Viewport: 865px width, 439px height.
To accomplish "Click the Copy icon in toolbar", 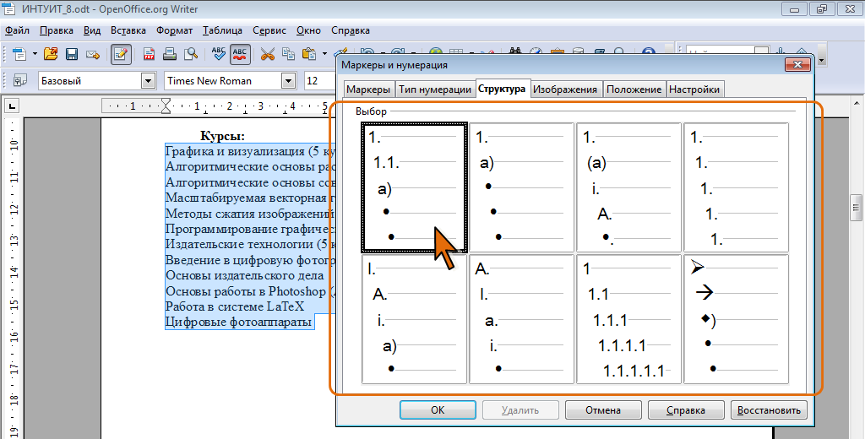I will [288, 54].
